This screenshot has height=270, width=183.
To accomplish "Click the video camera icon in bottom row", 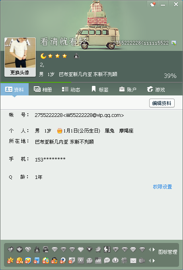I will click(142, 261).
